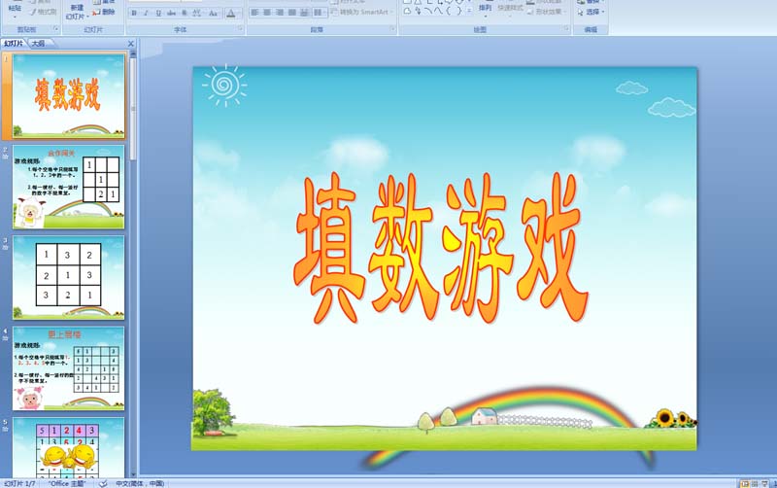Switch to the Slides tab
777x488 pixels.
click(14, 44)
